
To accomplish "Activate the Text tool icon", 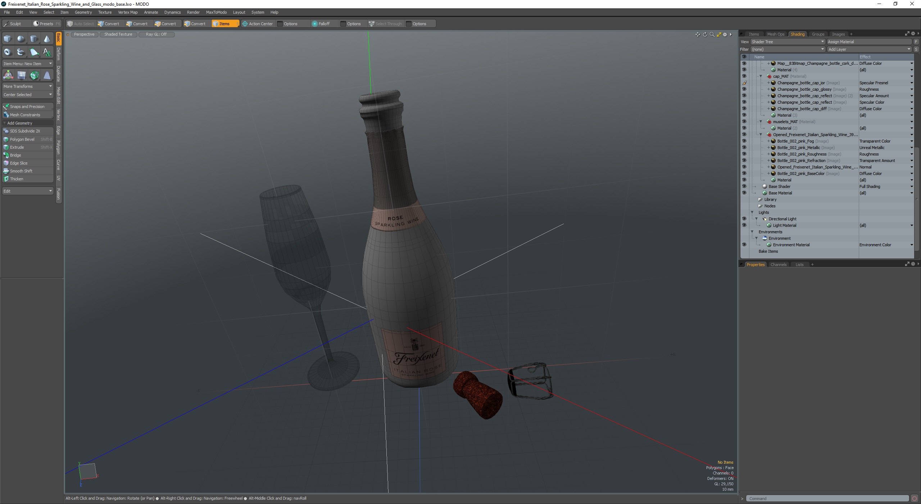I will (x=47, y=52).
